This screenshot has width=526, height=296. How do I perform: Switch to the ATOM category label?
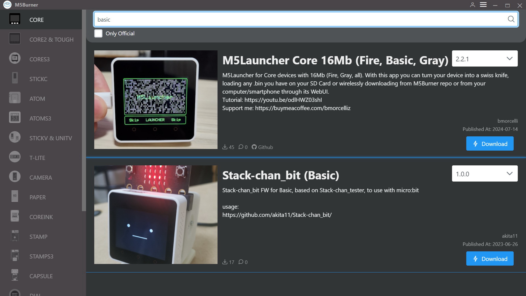(x=37, y=99)
